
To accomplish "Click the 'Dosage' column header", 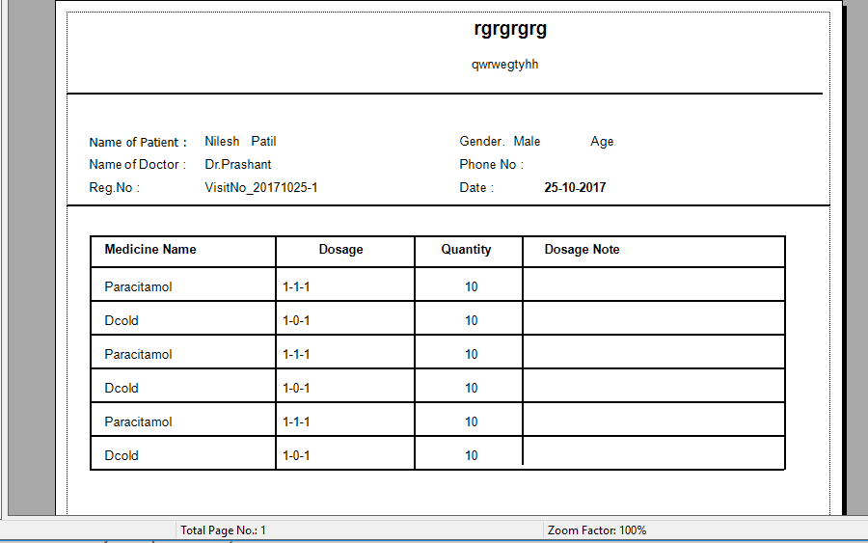I will (341, 250).
